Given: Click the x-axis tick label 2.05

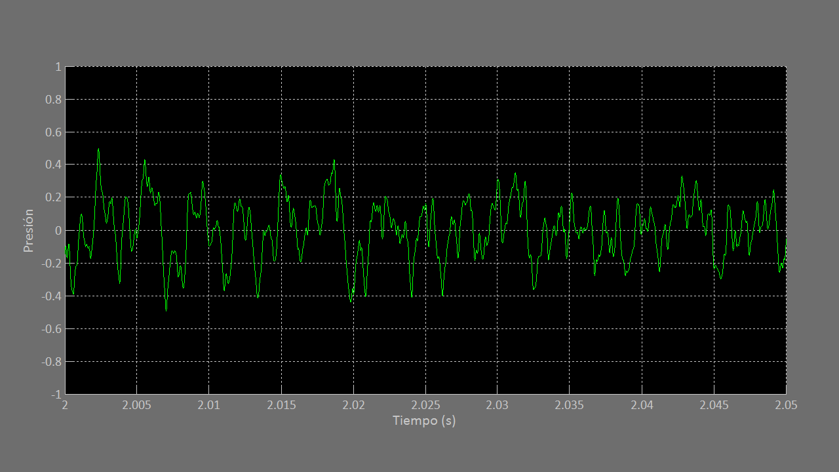Looking at the screenshot, I should click(786, 405).
